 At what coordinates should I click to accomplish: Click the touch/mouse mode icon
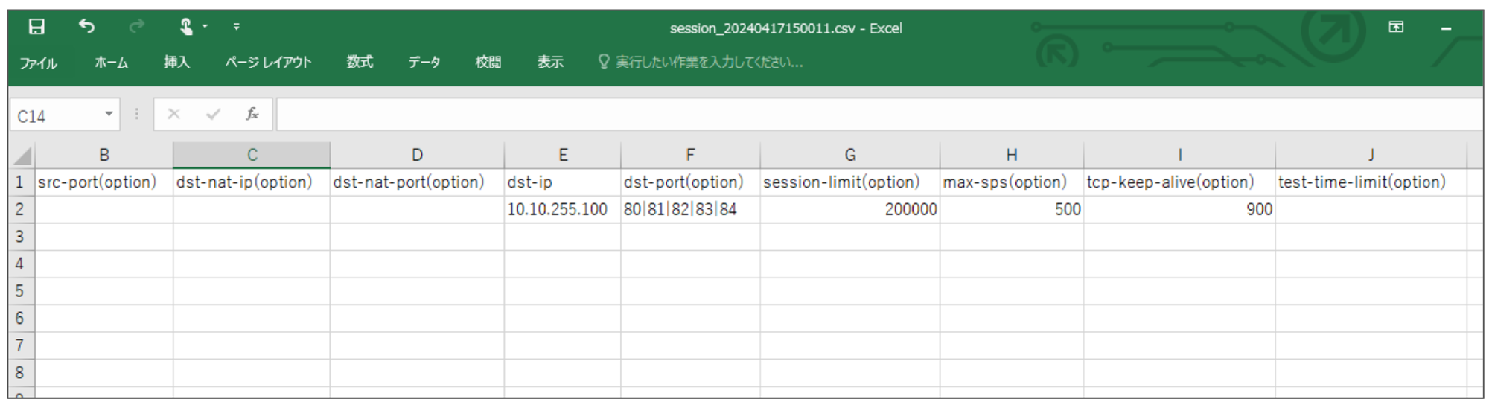tap(186, 27)
